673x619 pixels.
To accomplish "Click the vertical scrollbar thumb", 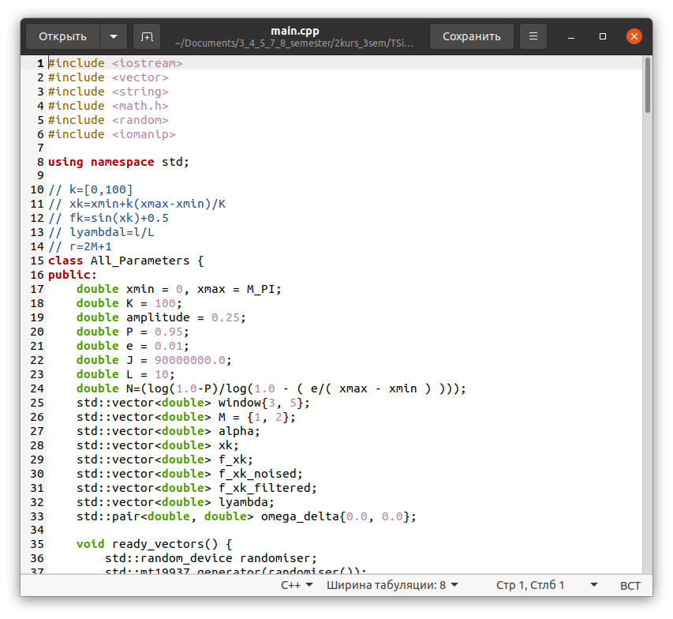I will click(648, 87).
